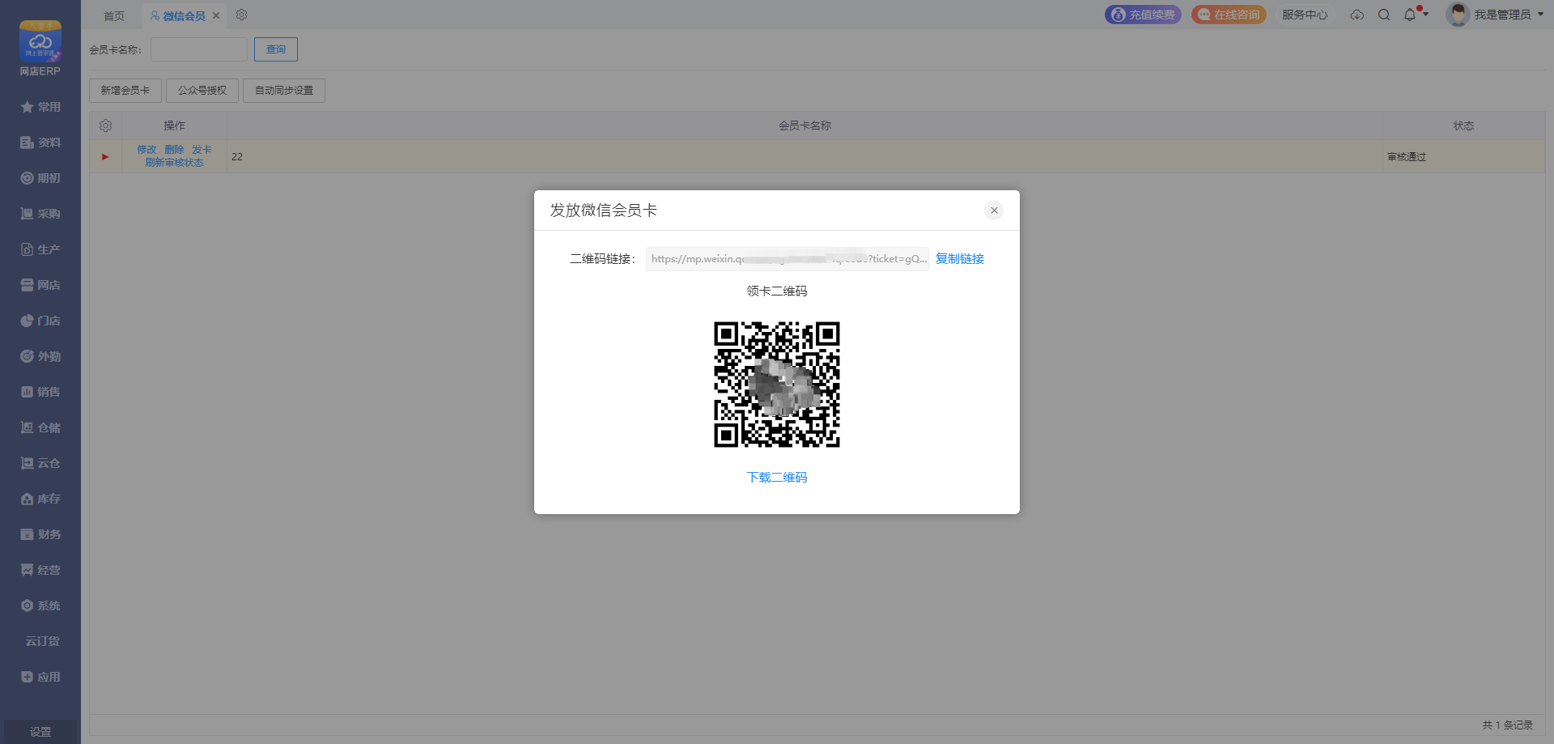Viewport: 1554px width, 744px height.
Task: Click the 共 1 条记录 record count
Action: [x=1507, y=725]
